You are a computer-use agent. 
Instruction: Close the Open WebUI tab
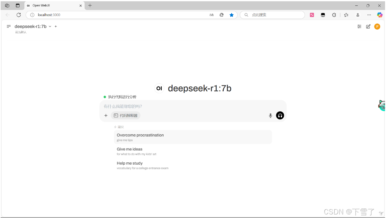tap(81, 5)
